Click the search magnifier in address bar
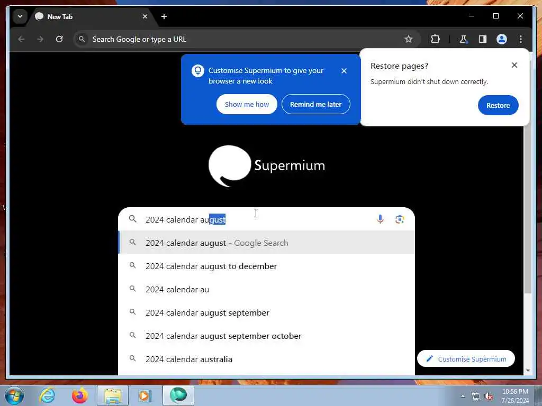Screen dimensions: 542x406 82,39
